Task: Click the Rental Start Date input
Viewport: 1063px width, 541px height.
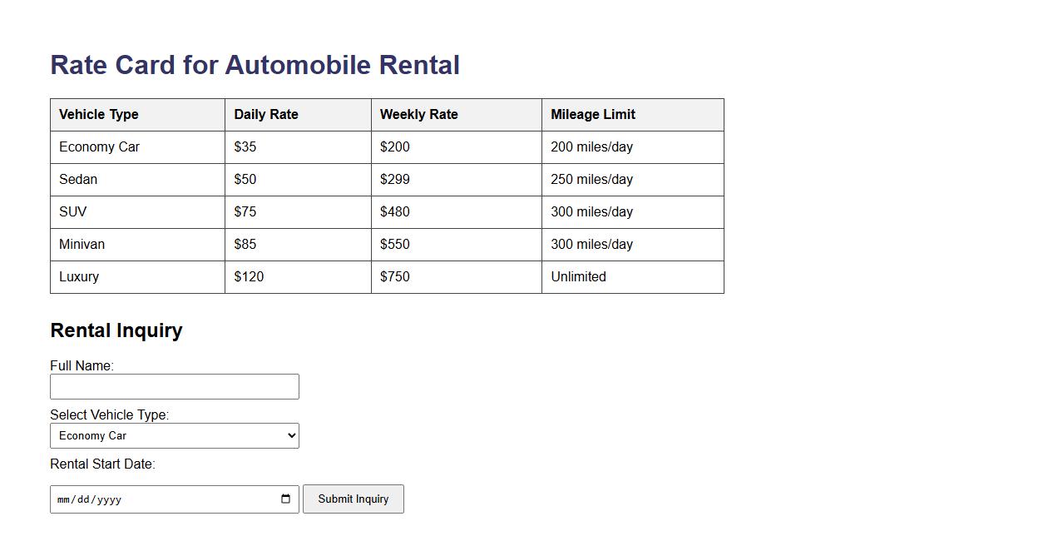Action: (x=158, y=499)
